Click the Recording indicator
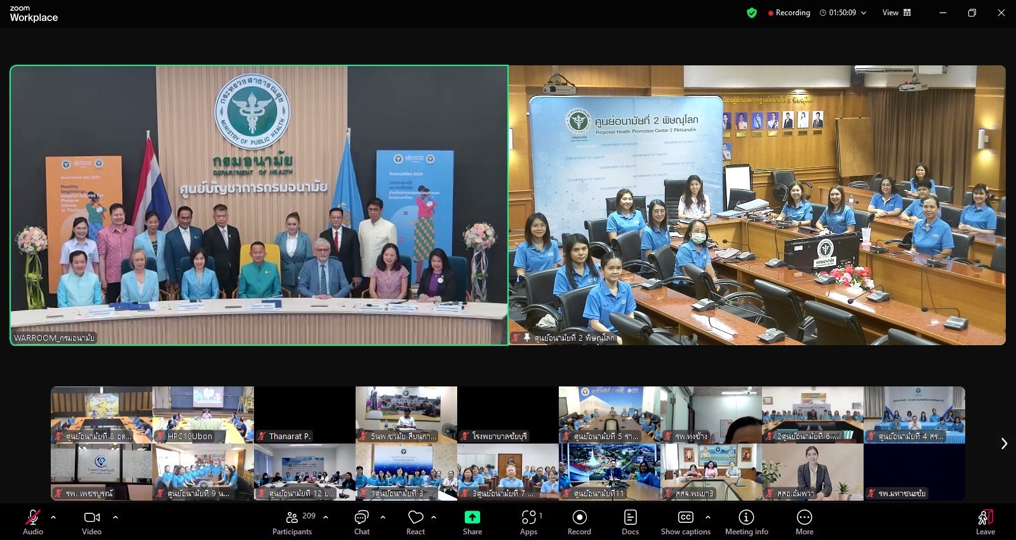The width and height of the screenshot is (1016, 540). pyautogui.click(x=789, y=13)
